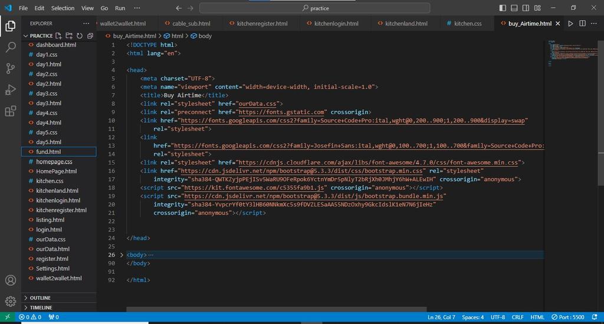
Task: Refresh the Explorer file list
Action: (x=80, y=36)
